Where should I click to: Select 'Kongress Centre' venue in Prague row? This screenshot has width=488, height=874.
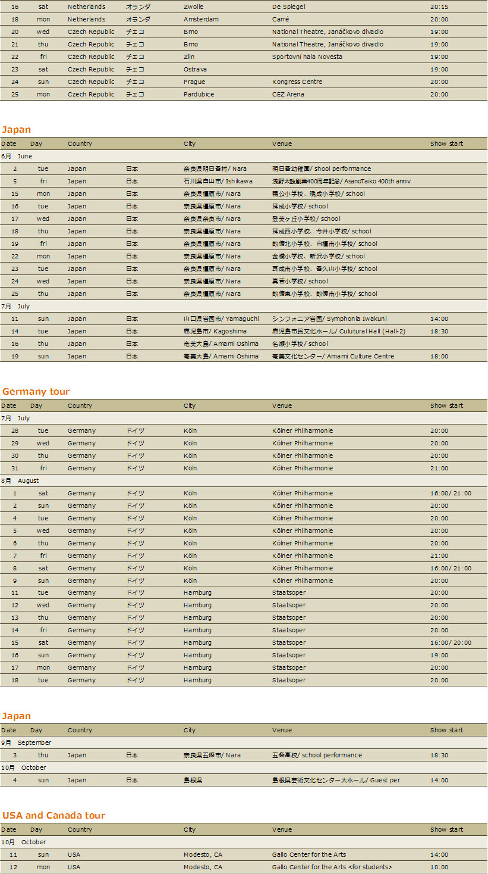coord(297,82)
